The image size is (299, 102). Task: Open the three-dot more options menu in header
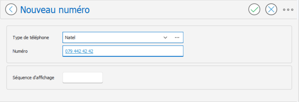click(288, 10)
